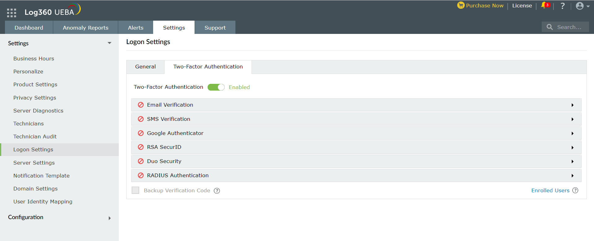The image size is (594, 241).
Task: Click the Search input field
Action: click(569, 27)
